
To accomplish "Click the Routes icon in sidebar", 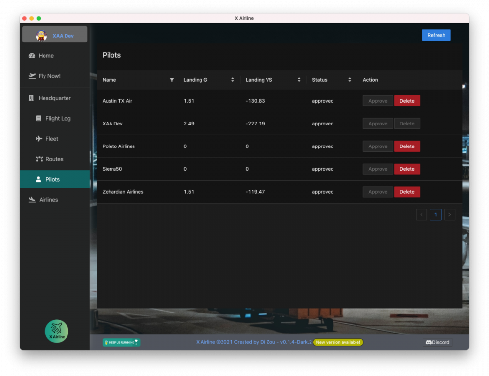I will (39, 159).
